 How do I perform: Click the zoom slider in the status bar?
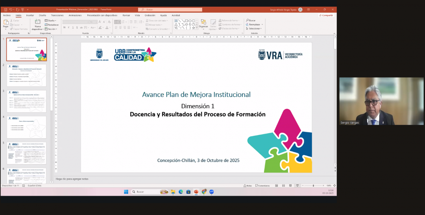(314, 186)
